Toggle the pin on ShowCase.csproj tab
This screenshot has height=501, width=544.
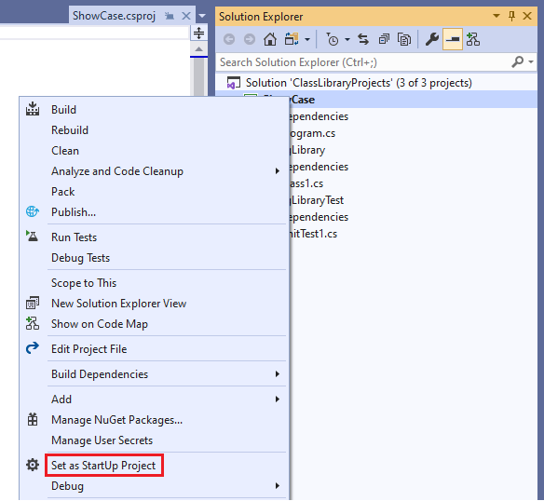point(170,16)
